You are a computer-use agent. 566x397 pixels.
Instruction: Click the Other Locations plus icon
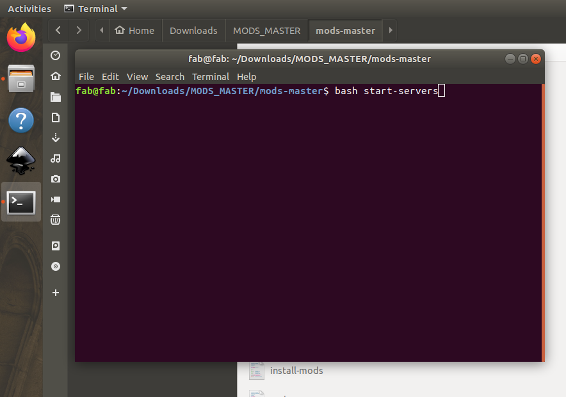click(56, 293)
